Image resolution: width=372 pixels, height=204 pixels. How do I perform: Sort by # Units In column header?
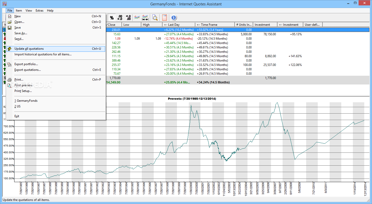click(244, 25)
